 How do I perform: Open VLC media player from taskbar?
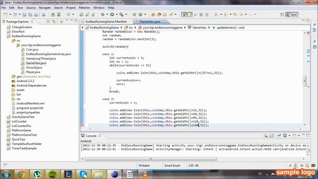point(145,174)
